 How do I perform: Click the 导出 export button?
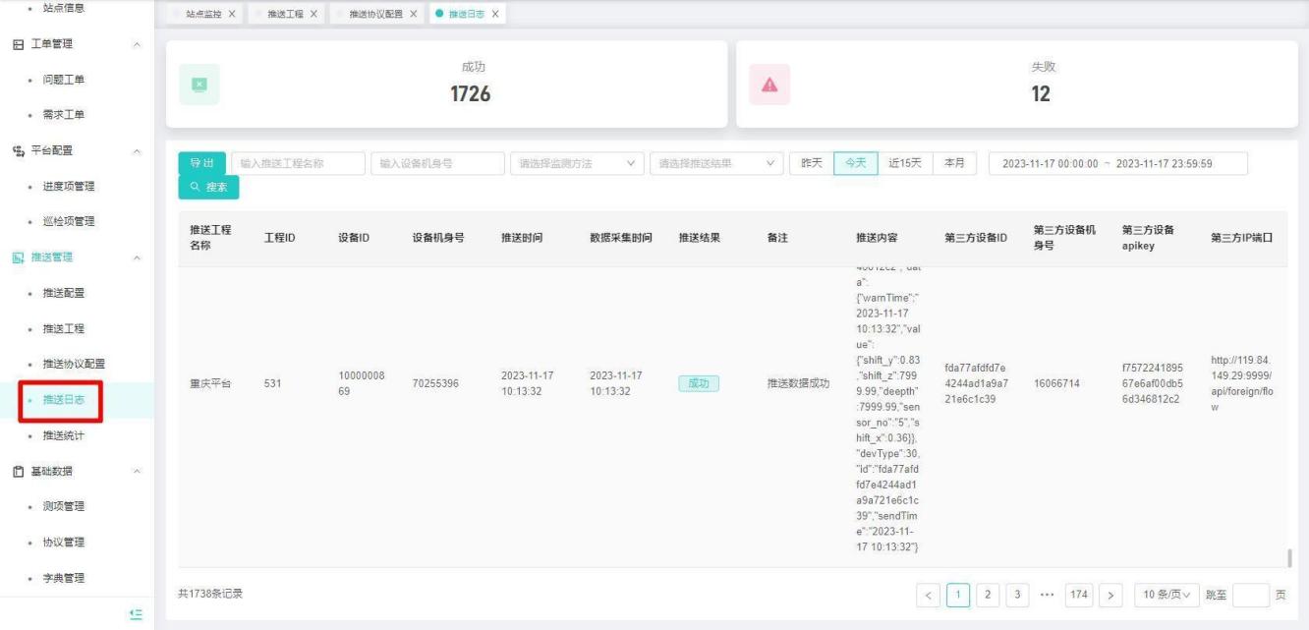201,163
